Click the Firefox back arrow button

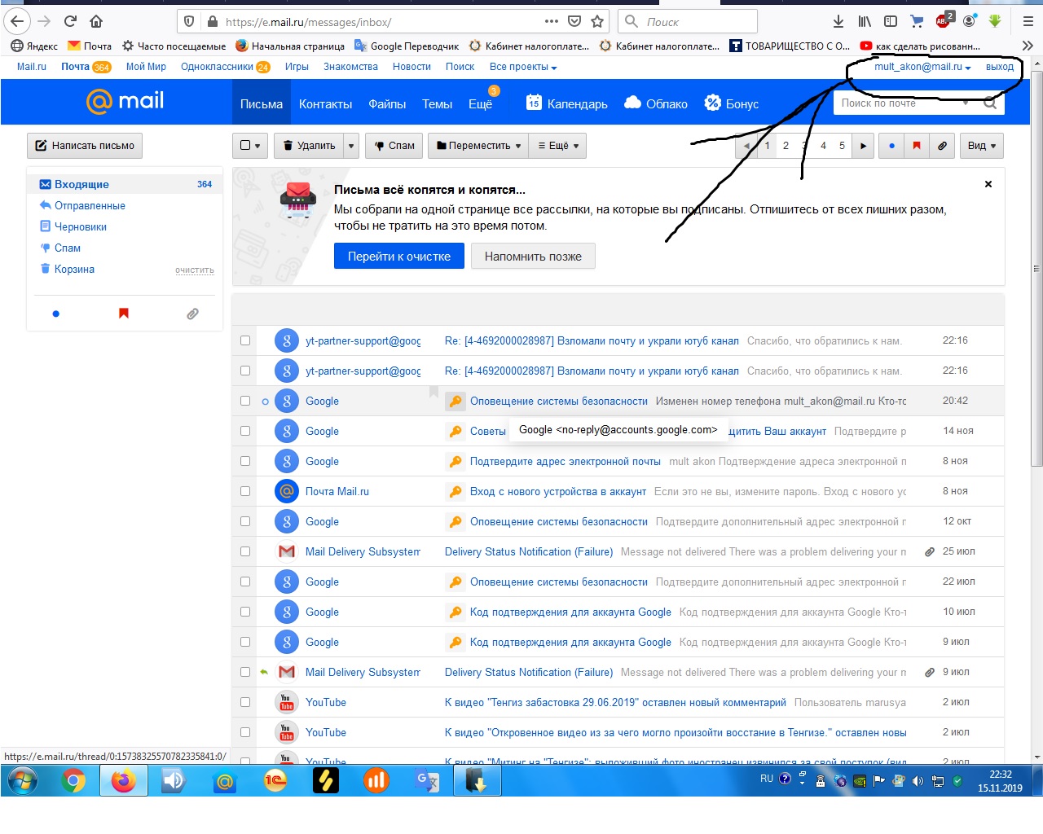17,21
